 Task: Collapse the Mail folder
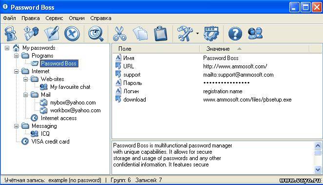pos(25,95)
